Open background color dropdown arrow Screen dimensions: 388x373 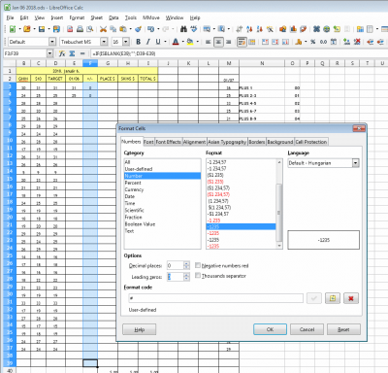[x=198, y=42]
